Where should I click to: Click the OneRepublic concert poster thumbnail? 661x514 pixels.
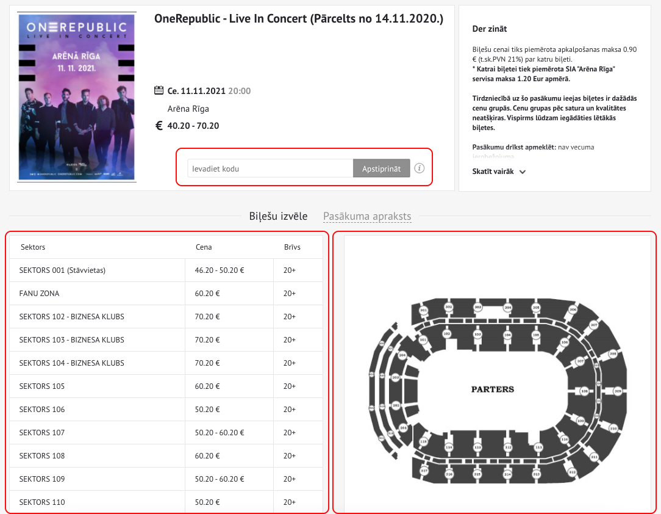pyautogui.click(x=77, y=97)
